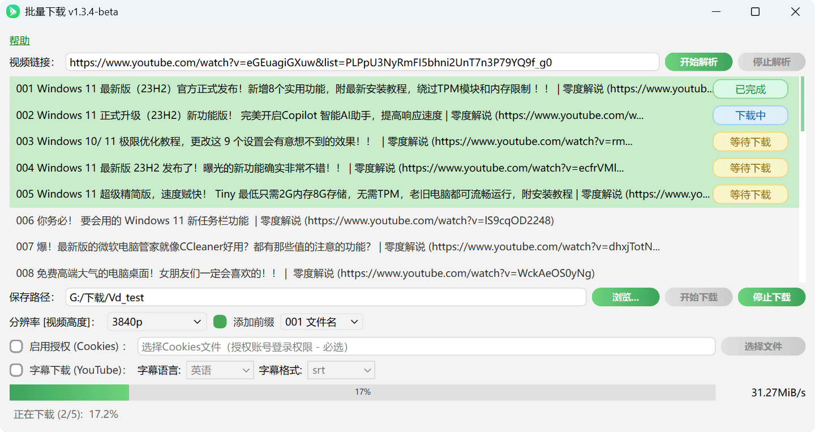This screenshot has height=432, width=815.
Task: Click the 31.27MiB/s download speed text
Action: pos(778,392)
